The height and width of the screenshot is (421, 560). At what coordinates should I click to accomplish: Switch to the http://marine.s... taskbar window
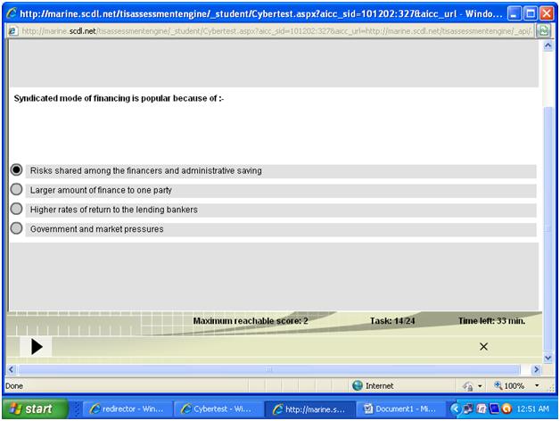[x=309, y=409]
